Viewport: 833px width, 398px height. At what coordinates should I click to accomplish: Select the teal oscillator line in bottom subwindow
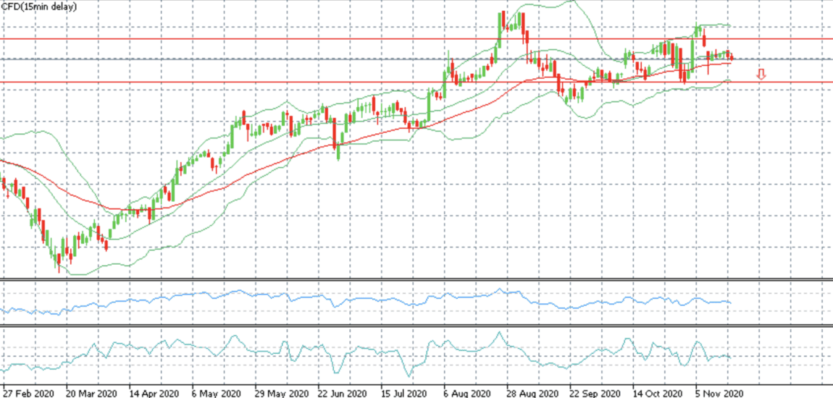pos(367,355)
